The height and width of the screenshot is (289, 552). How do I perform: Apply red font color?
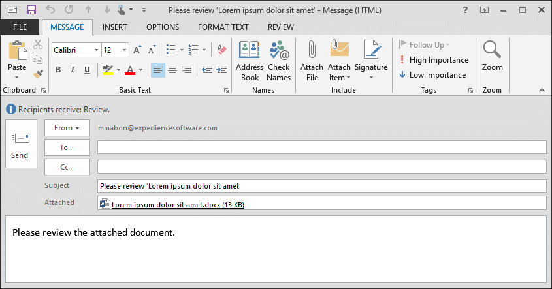click(x=130, y=70)
